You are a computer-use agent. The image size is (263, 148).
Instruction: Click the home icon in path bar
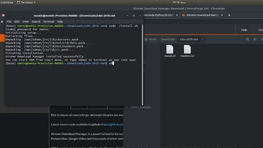[x=146, y=39]
